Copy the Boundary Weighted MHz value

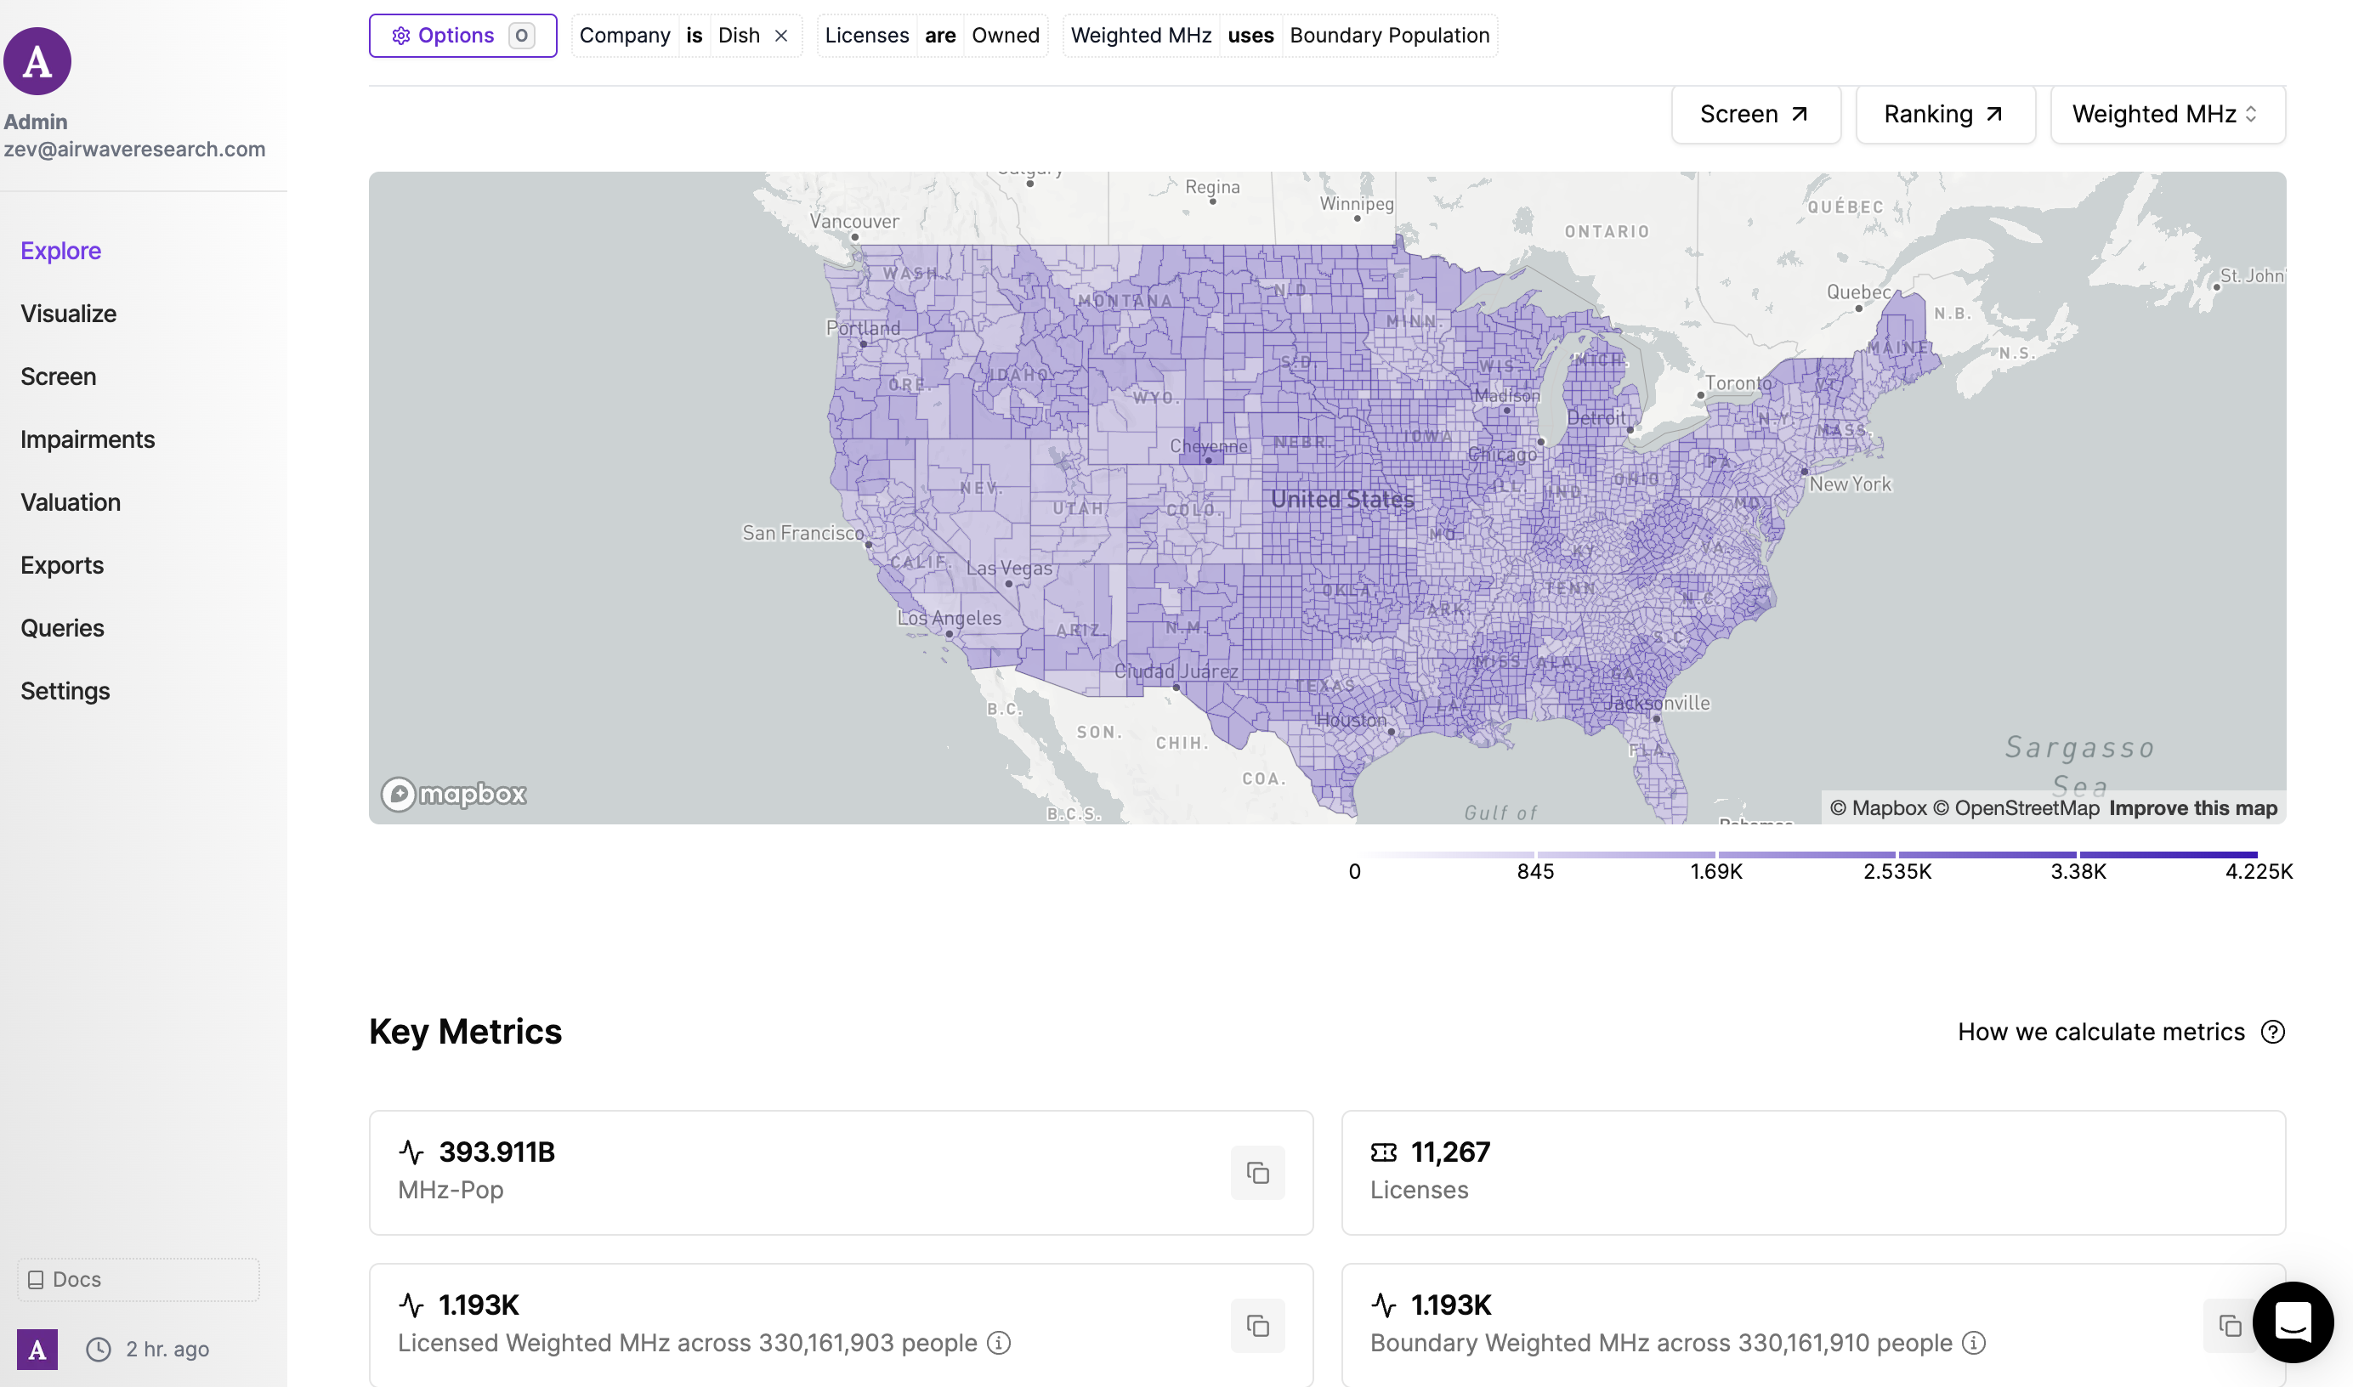click(x=2230, y=1324)
